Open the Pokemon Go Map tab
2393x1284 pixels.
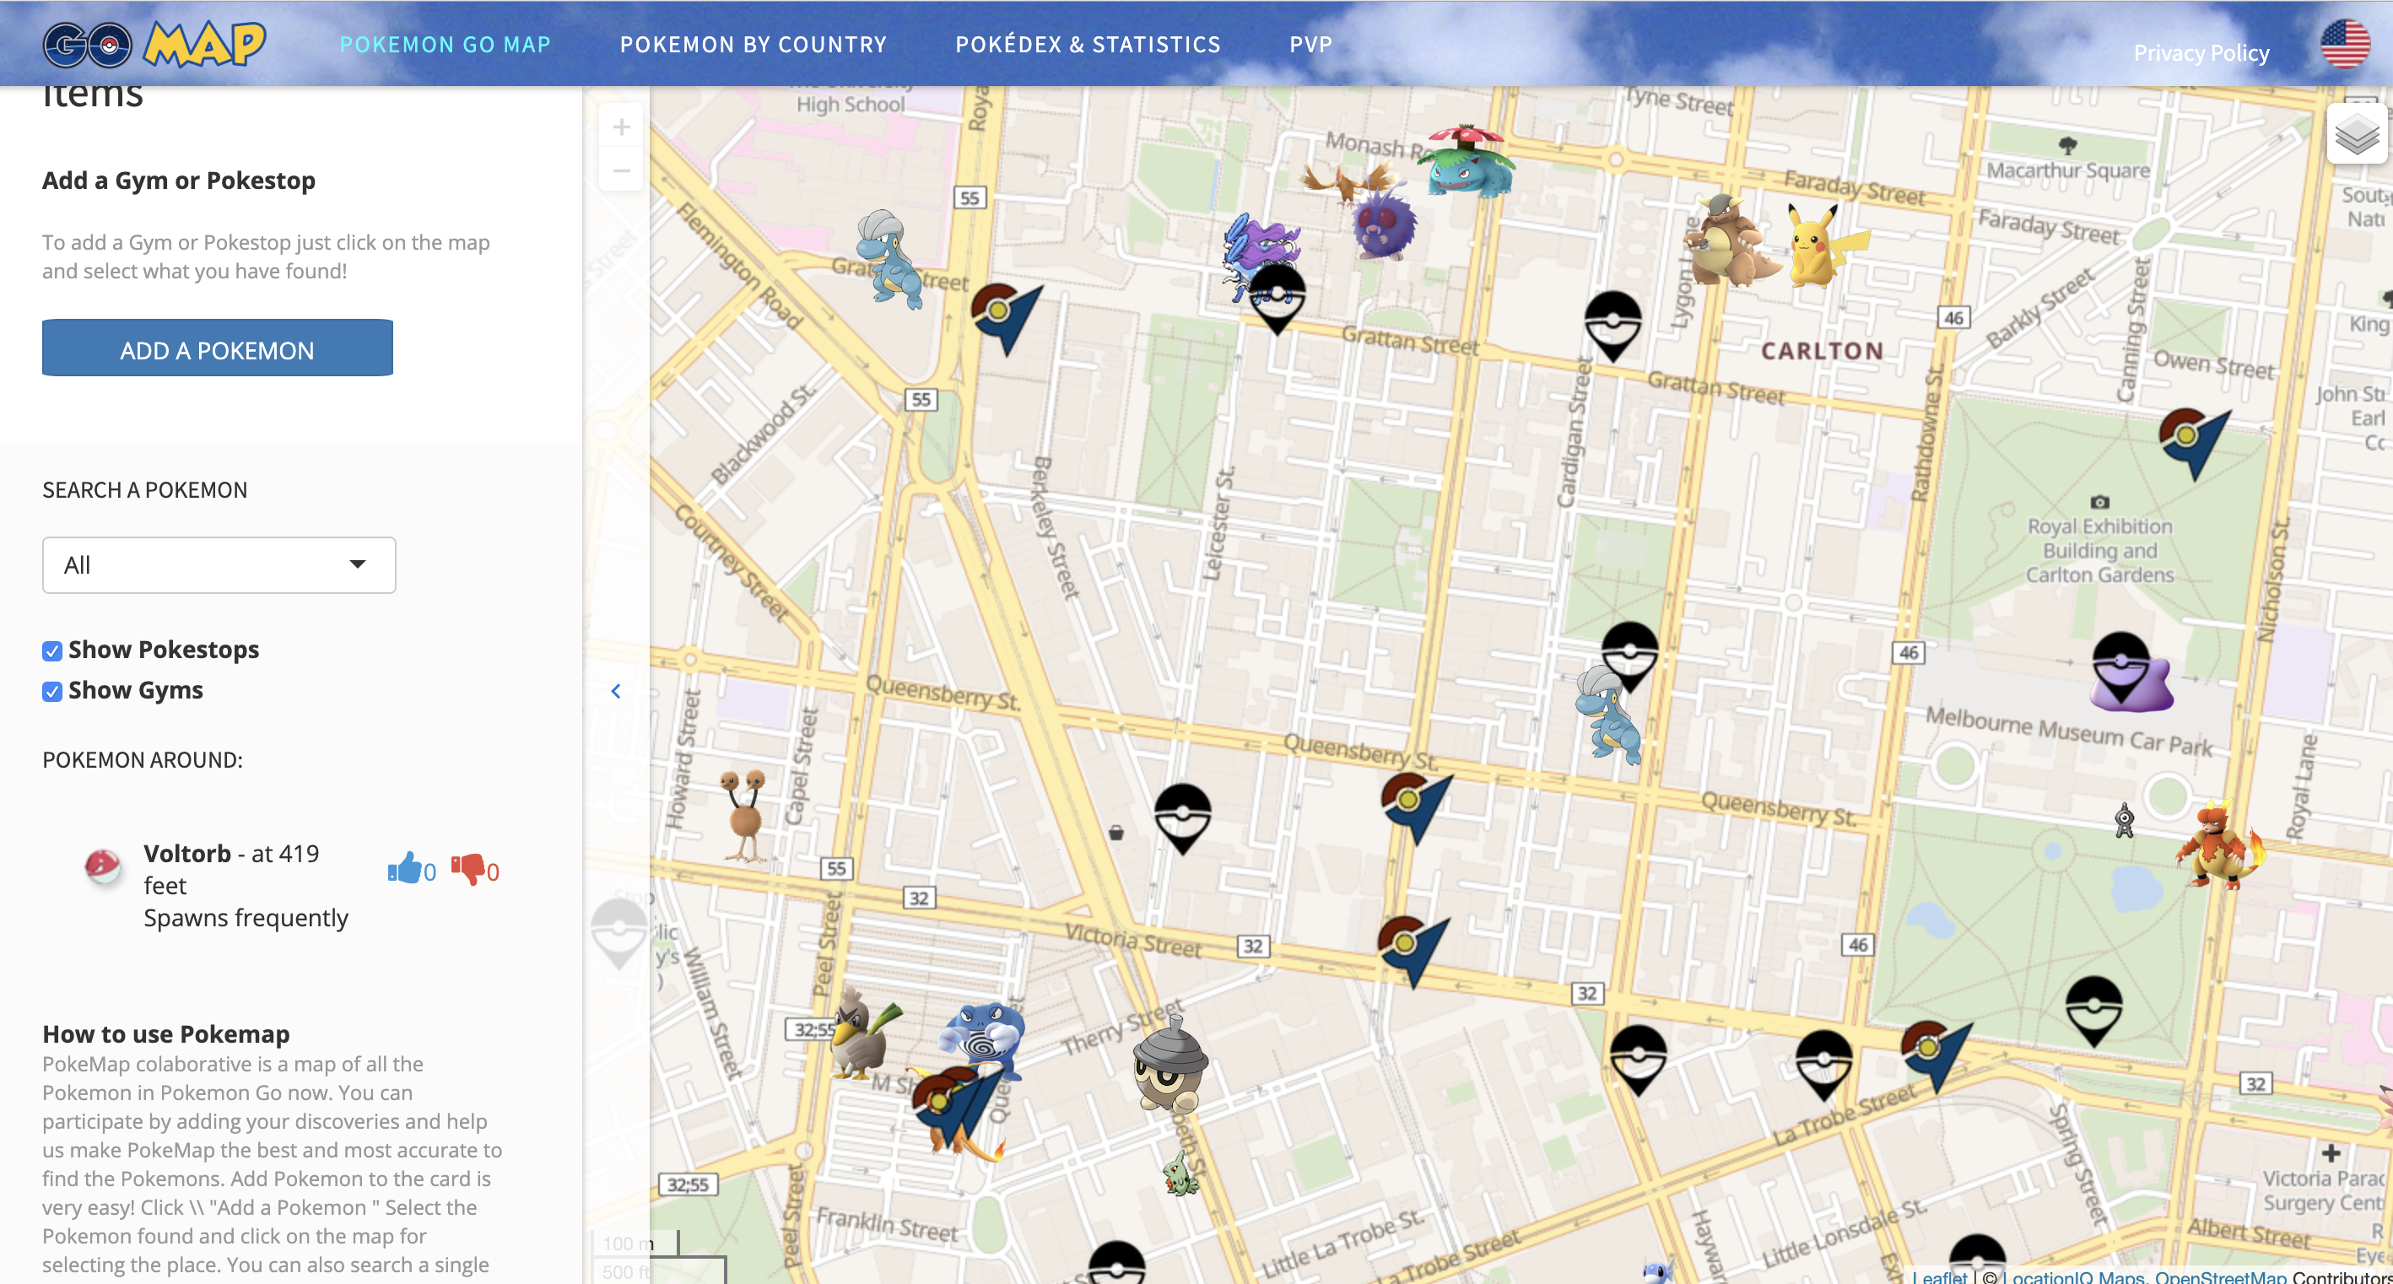pos(445,45)
